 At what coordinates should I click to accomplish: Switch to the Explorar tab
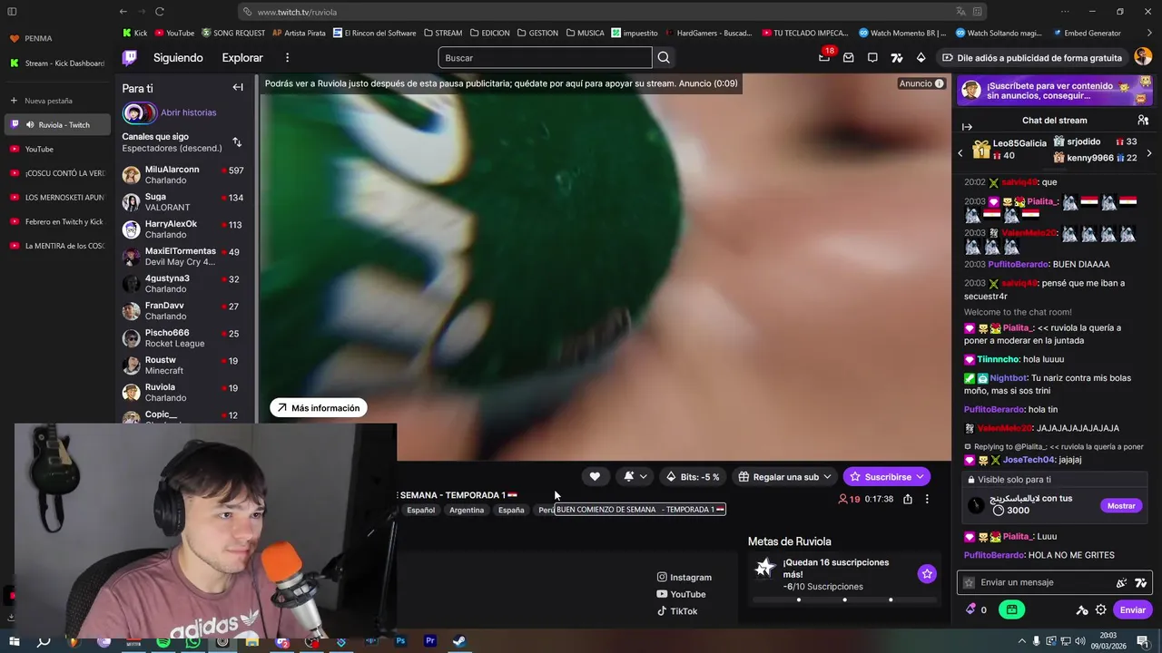pyautogui.click(x=242, y=57)
